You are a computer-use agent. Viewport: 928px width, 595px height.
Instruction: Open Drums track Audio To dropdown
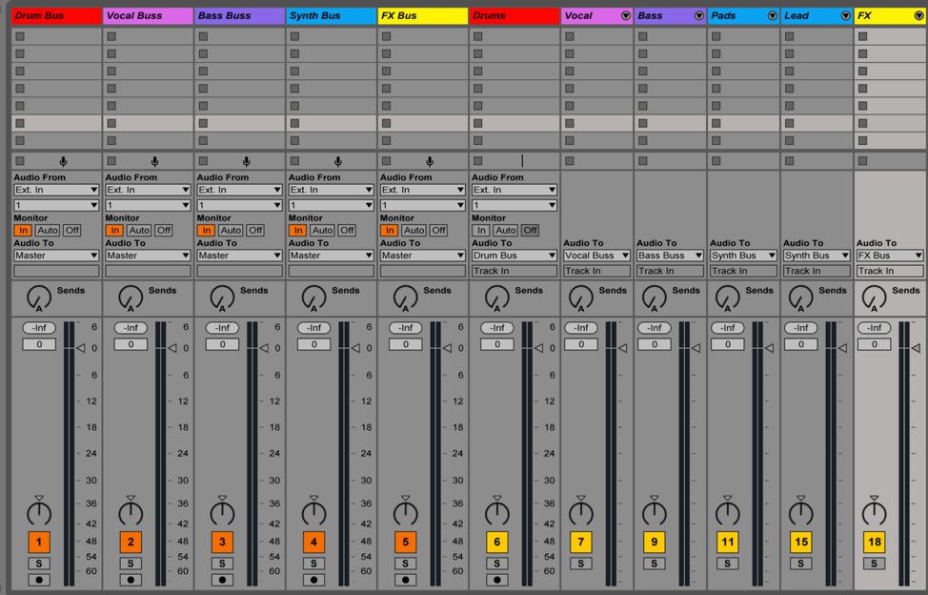point(514,256)
